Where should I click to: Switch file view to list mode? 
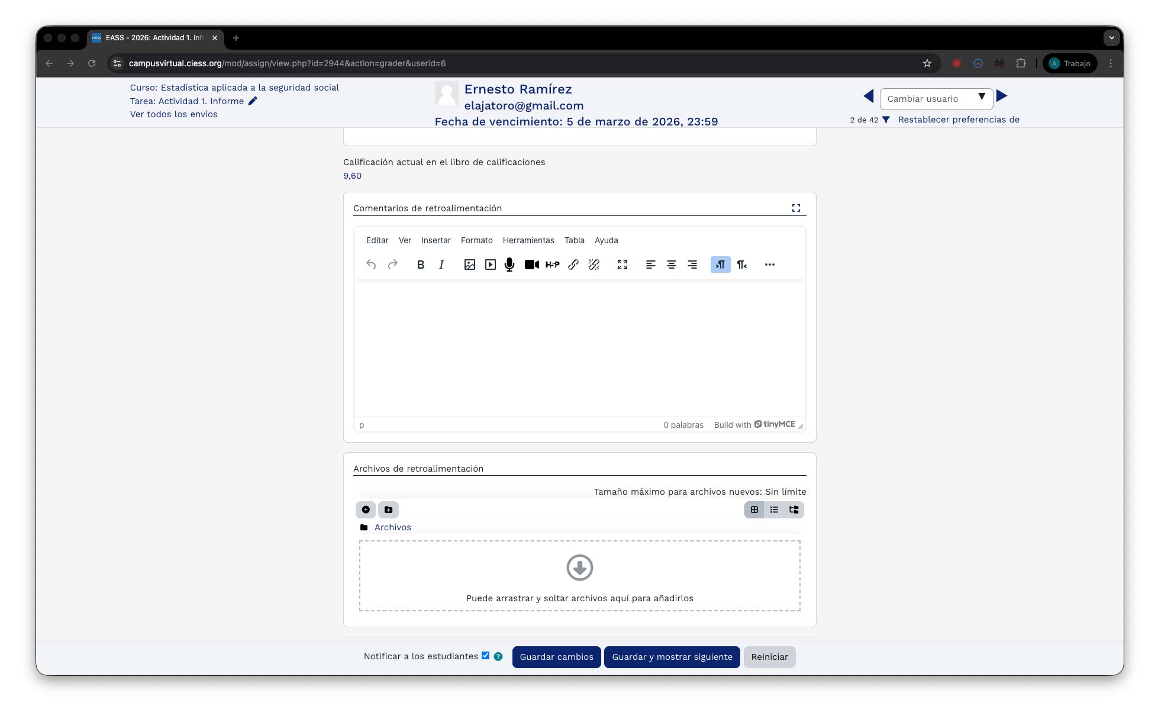pyautogui.click(x=774, y=510)
